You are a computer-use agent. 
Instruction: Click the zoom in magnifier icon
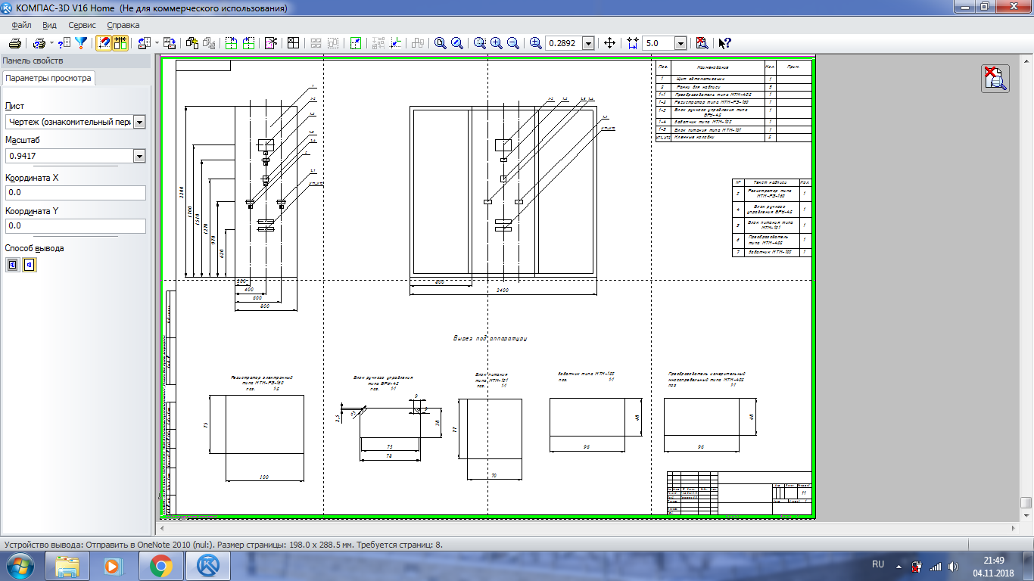pyautogui.click(x=497, y=43)
